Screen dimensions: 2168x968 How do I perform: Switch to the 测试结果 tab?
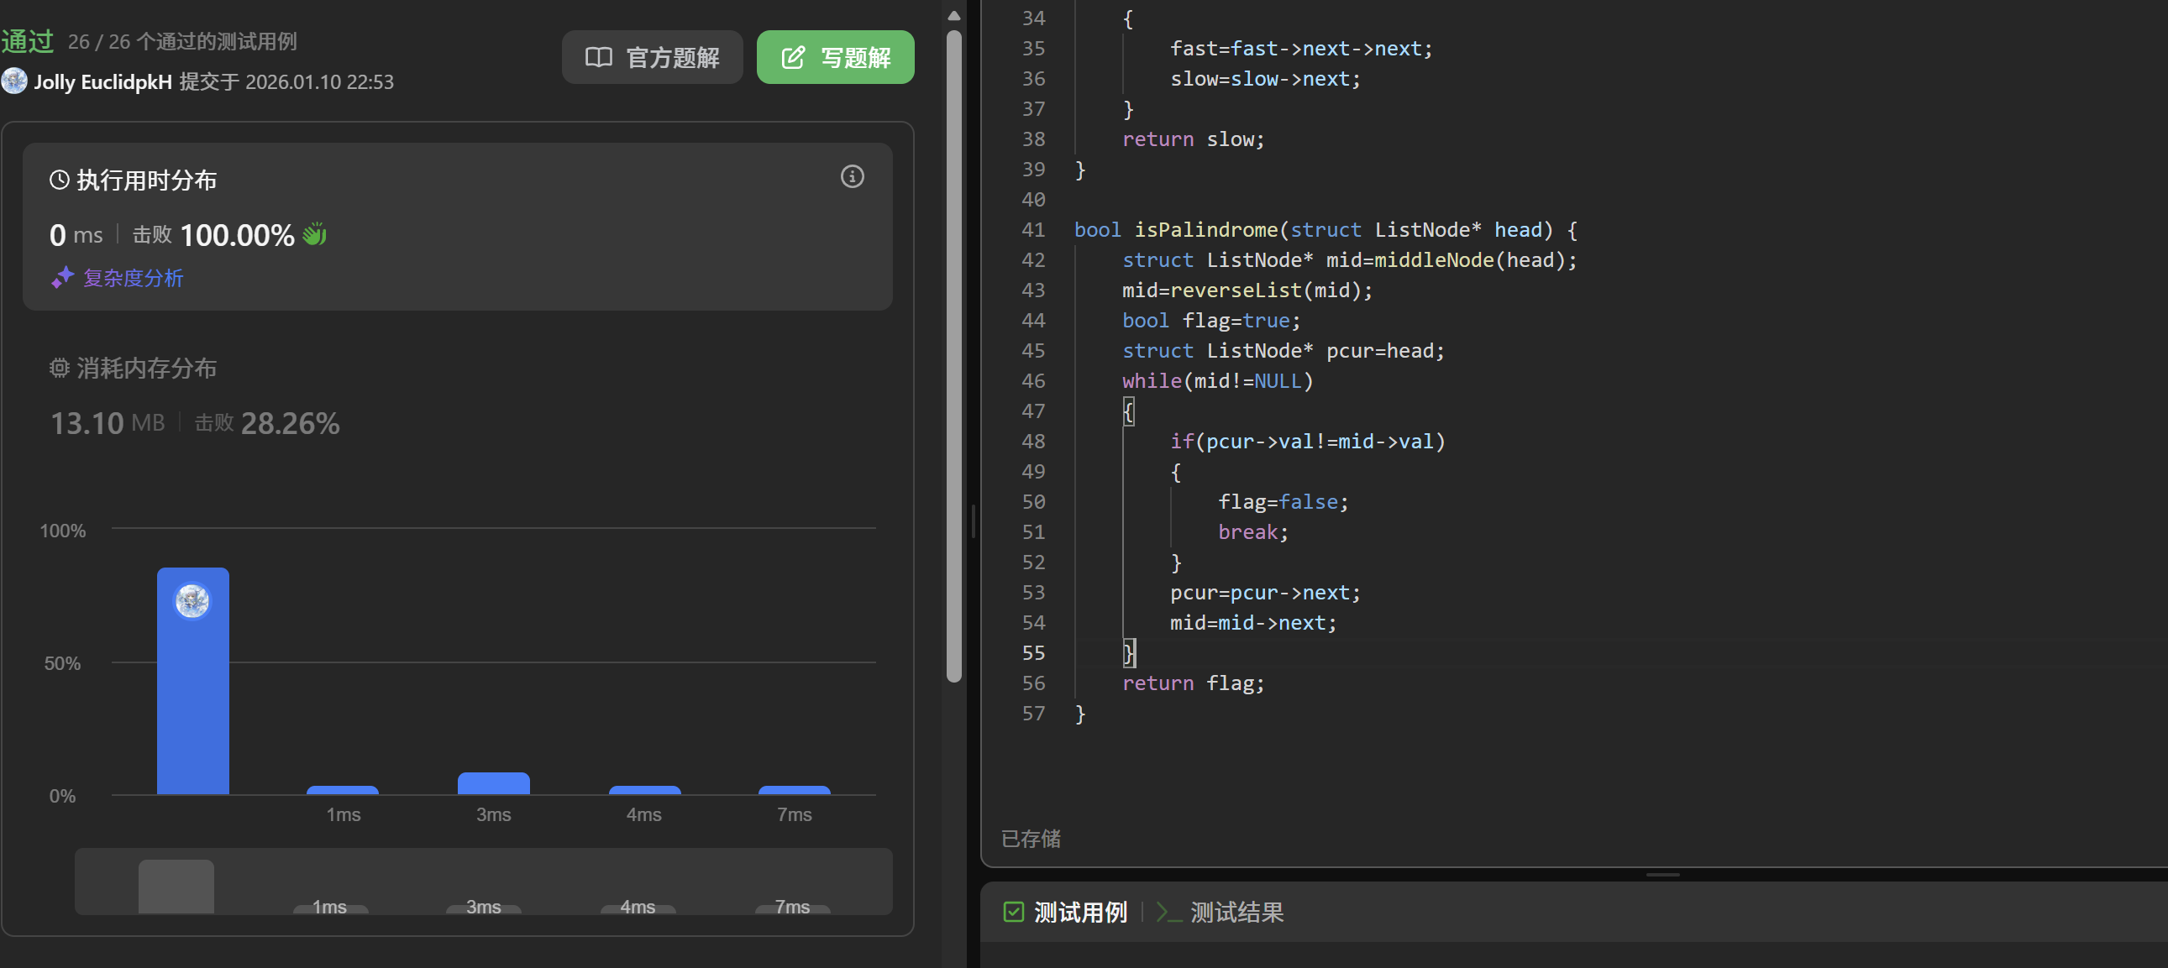click(x=1236, y=912)
